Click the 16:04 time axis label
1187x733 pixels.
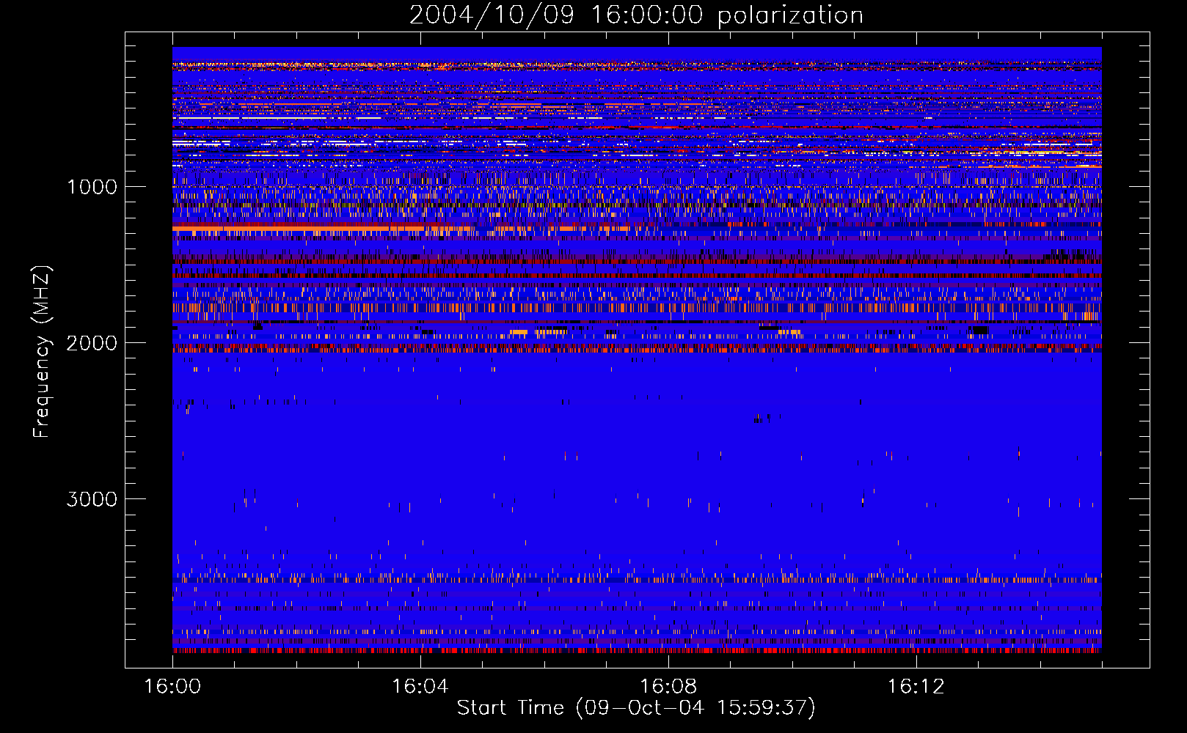[420, 687]
